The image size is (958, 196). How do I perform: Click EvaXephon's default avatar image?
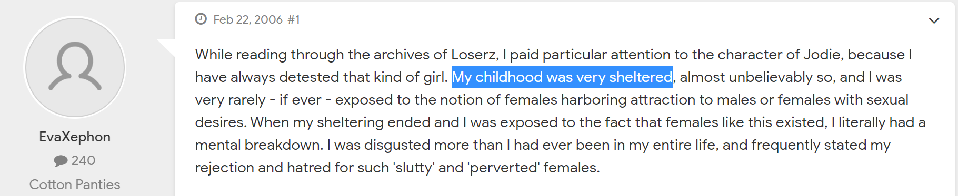click(x=75, y=67)
